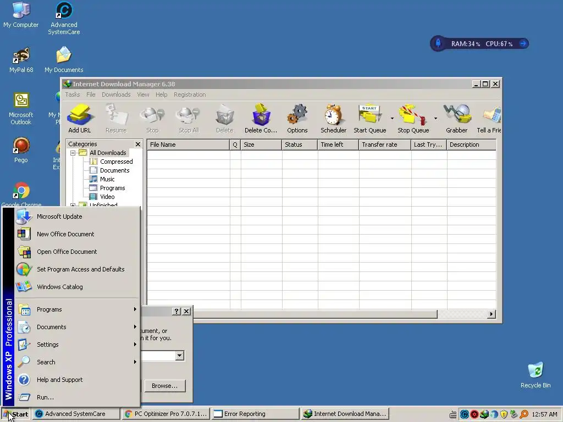Sort by Status column header
The height and width of the screenshot is (422, 563).
(x=300, y=145)
